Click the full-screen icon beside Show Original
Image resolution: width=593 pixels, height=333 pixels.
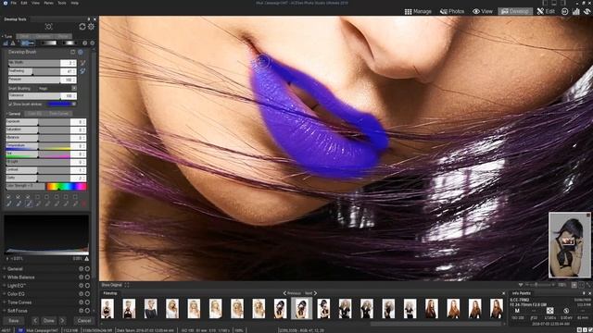(127, 285)
